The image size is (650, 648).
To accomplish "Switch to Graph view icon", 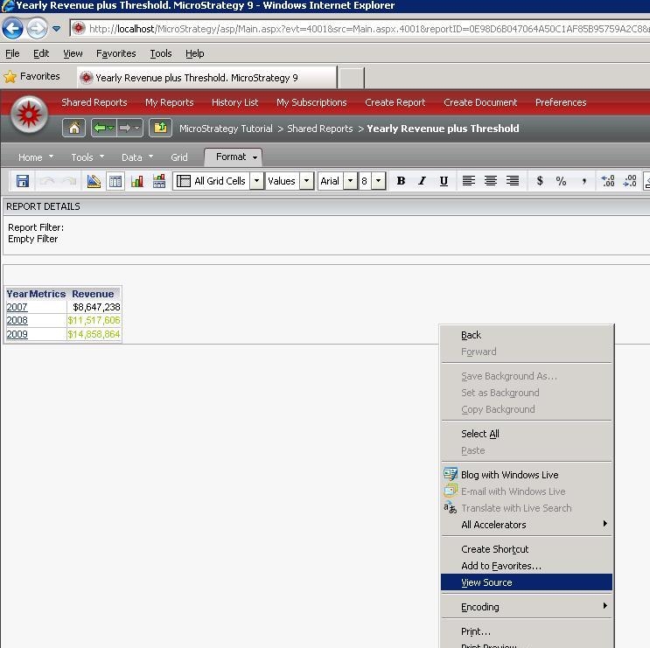I will [136, 181].
